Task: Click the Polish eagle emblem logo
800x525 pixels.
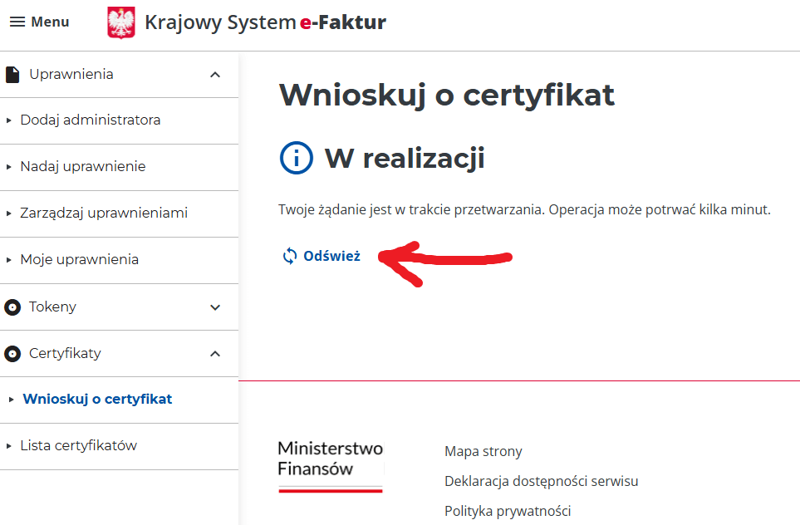Action: pyautogui.click(x=121, y=22)
